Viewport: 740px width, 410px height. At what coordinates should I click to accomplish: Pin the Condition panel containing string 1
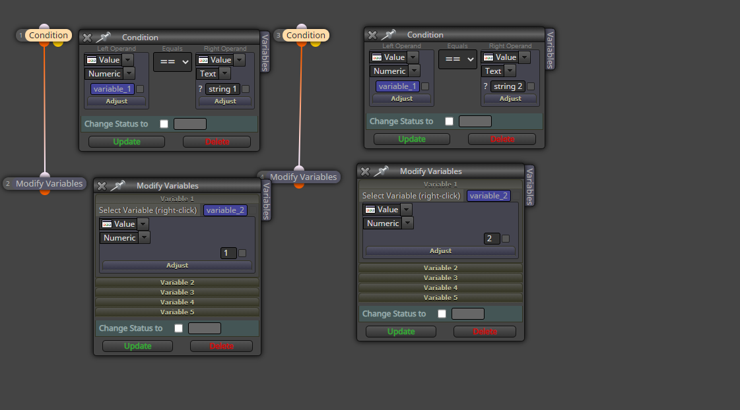(x=104, y=37)
